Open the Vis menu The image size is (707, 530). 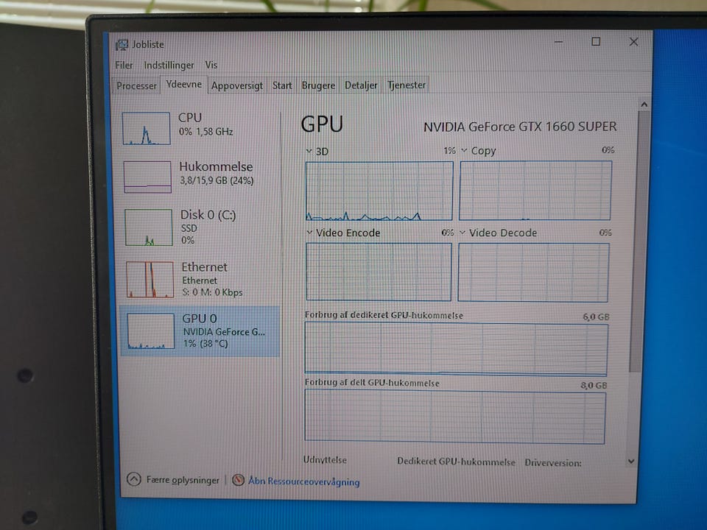(x=211, y=65)
